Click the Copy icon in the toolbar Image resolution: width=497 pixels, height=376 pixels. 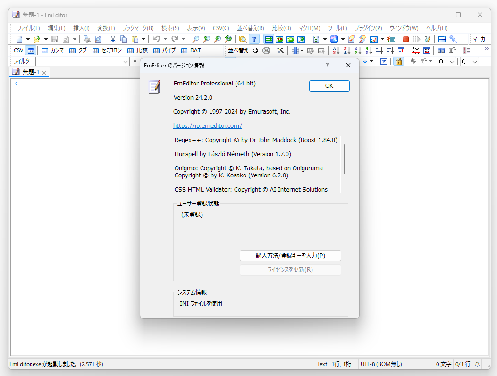(123, 40)
